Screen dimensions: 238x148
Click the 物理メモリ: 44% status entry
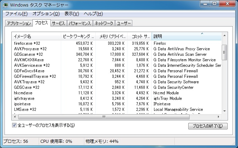(102, 141)
